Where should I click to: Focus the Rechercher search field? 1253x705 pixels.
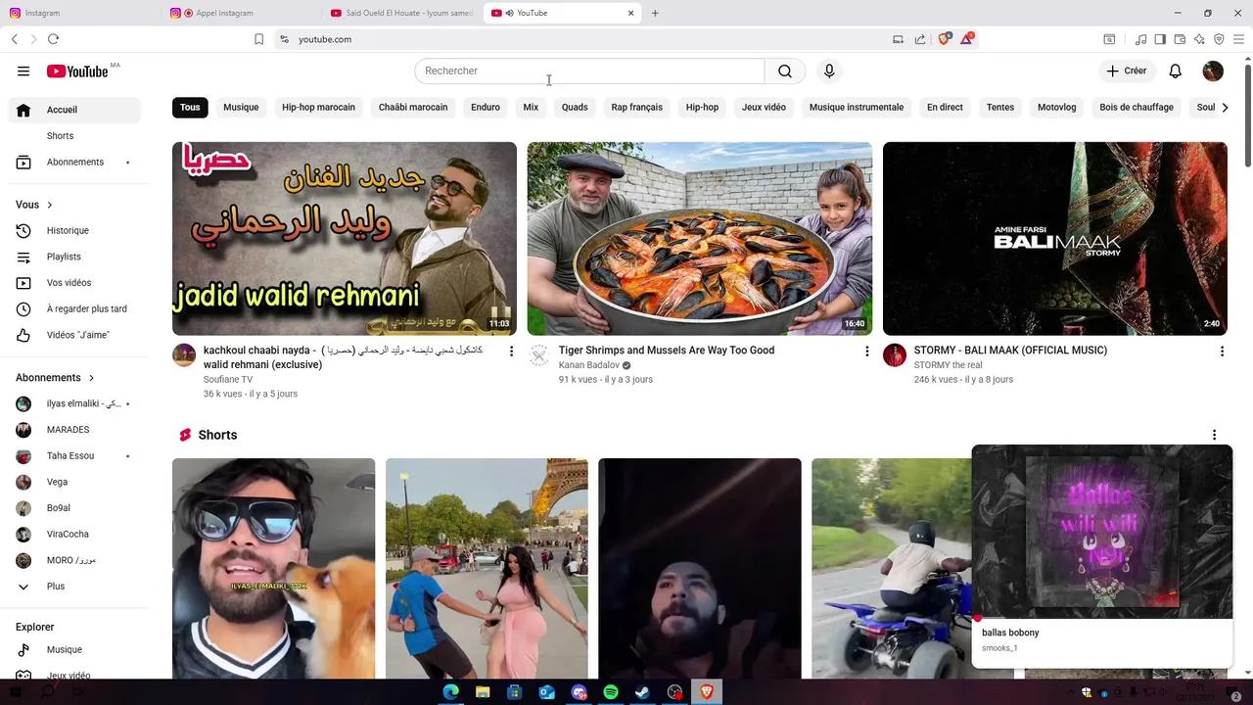[589, 70]
